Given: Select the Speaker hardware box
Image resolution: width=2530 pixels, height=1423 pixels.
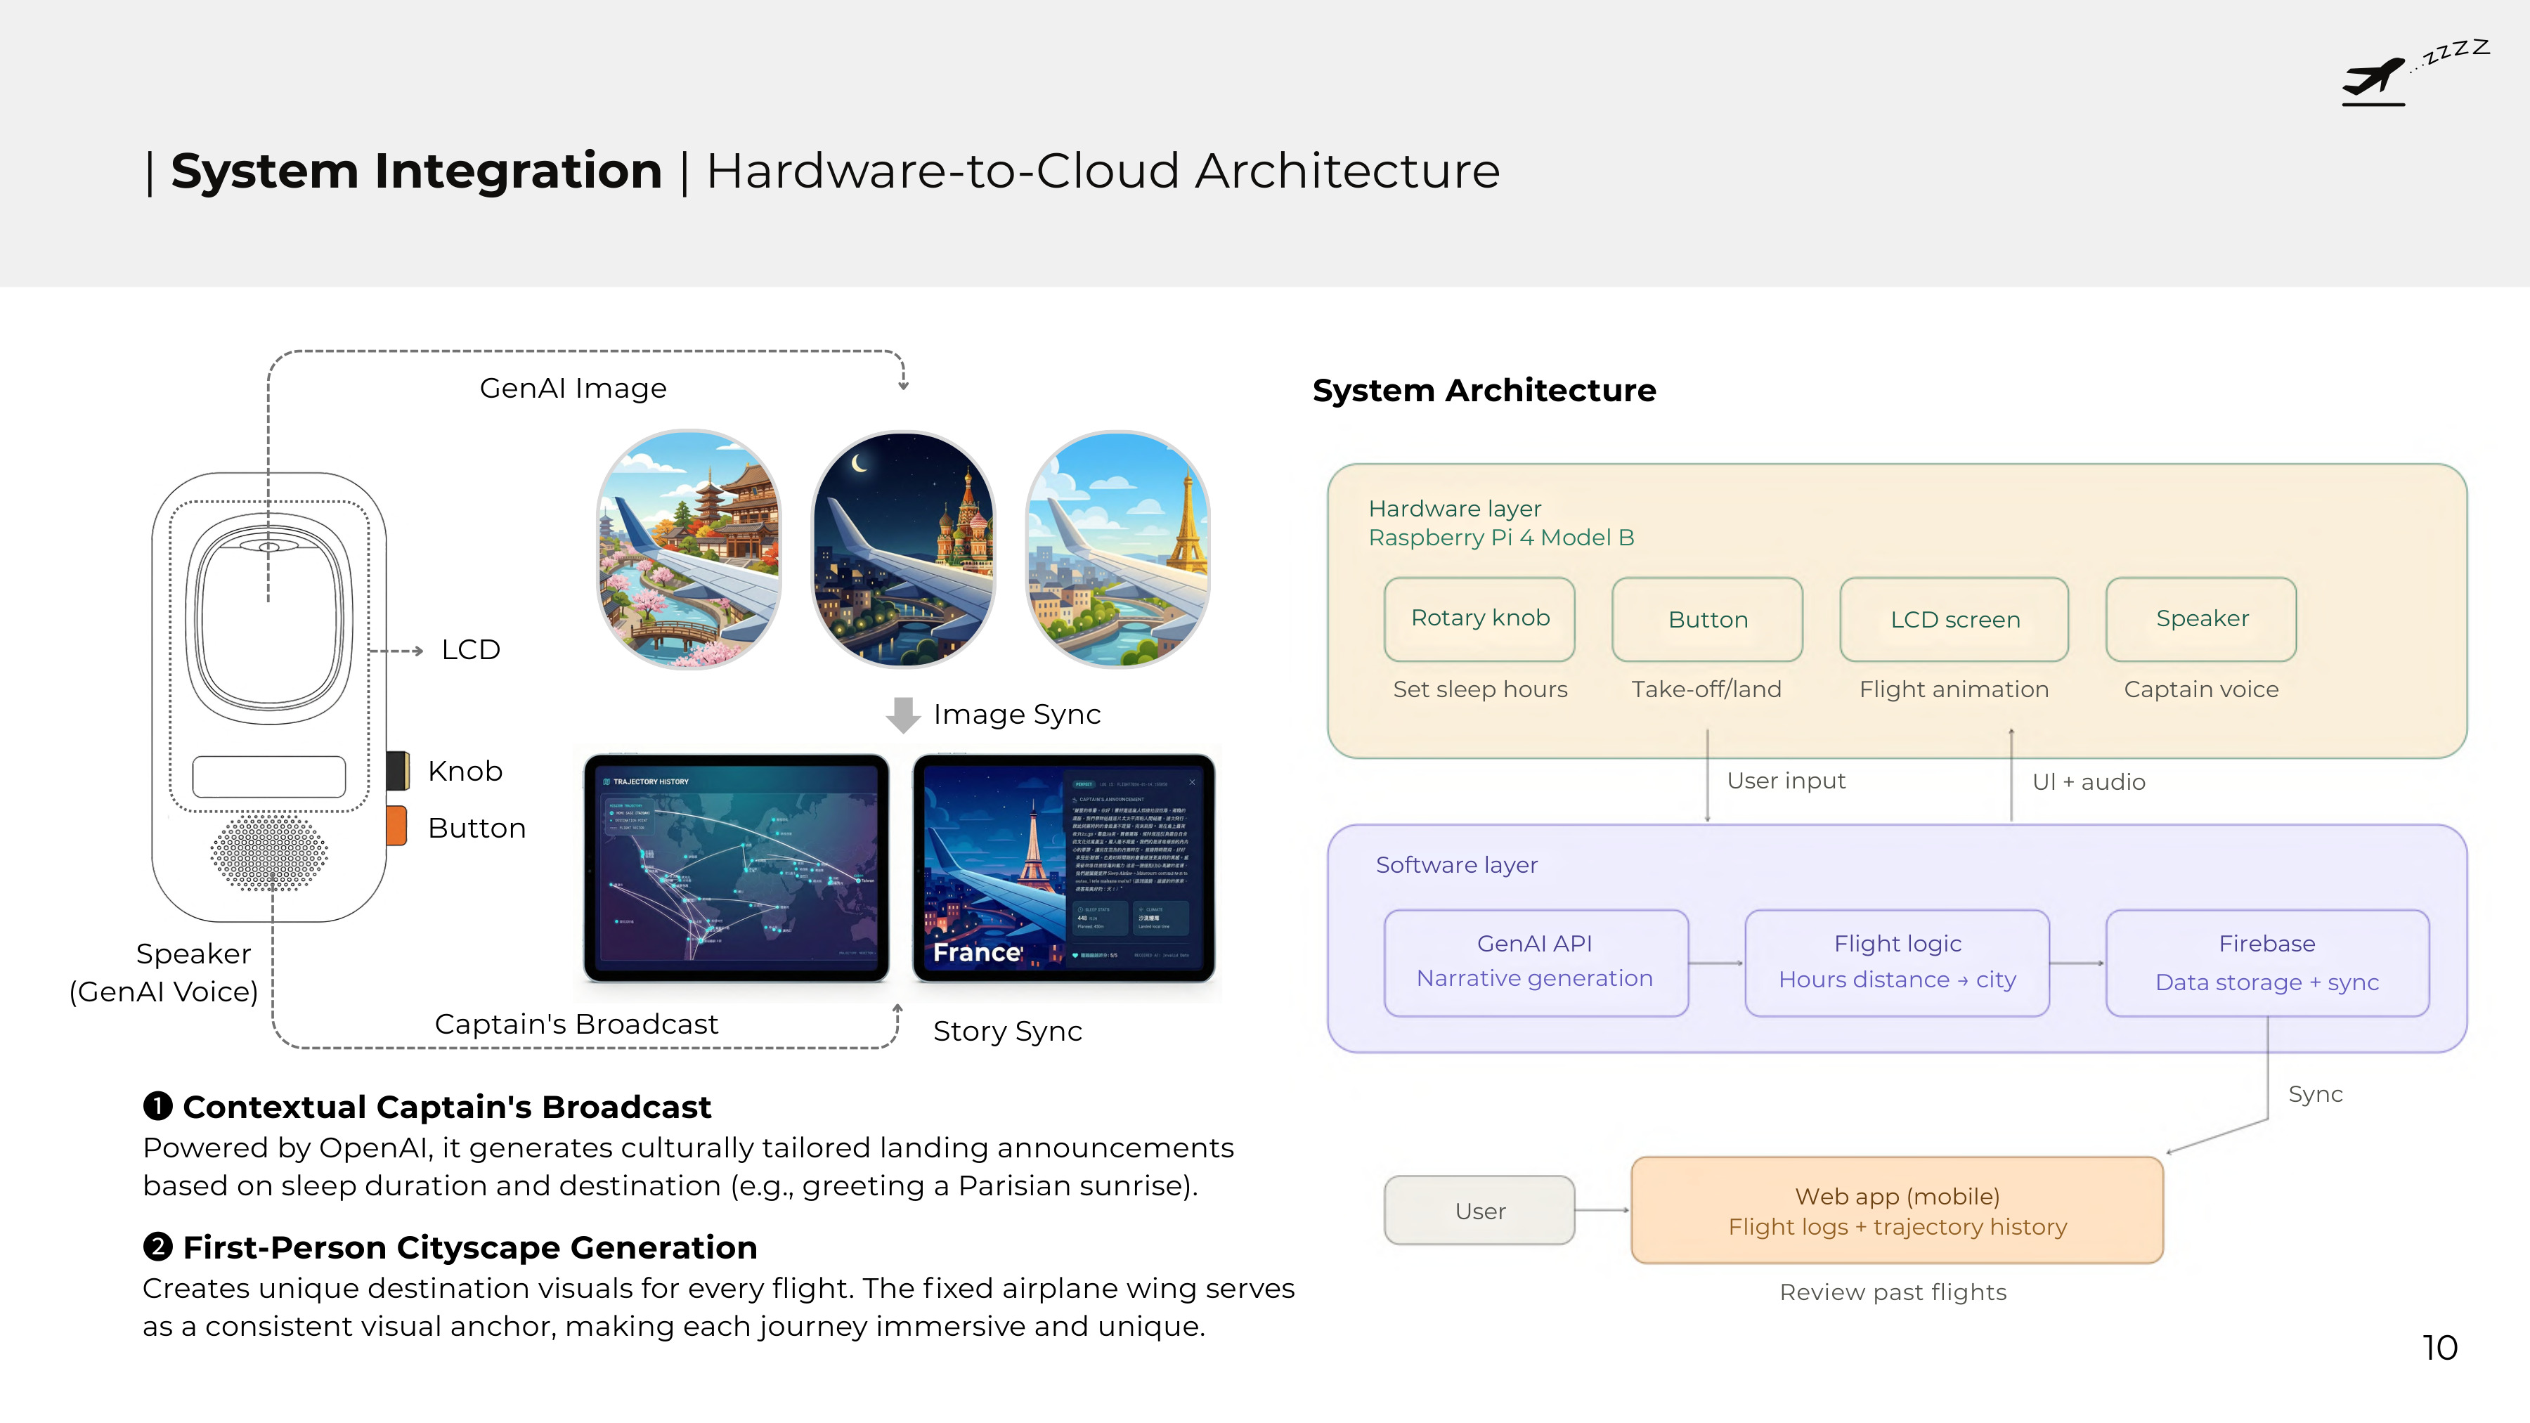Looking at the screenshot, I should pos(2202,618).
